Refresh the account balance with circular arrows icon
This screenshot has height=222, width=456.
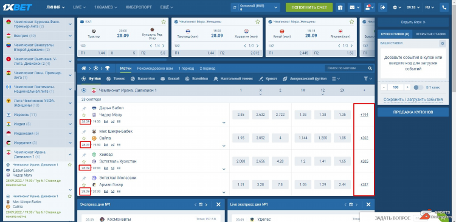(235, 7)
